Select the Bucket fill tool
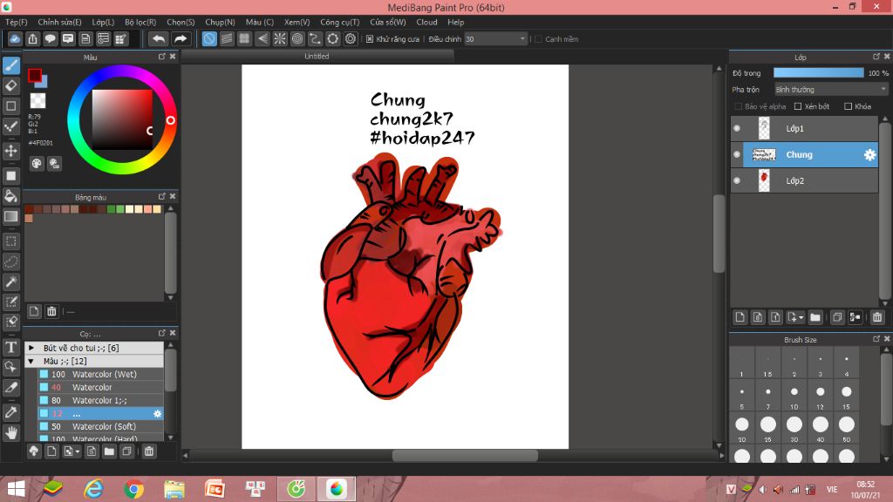Image resolution: width=893 pixels, height=502 pixels. click(x=10, y=196)
